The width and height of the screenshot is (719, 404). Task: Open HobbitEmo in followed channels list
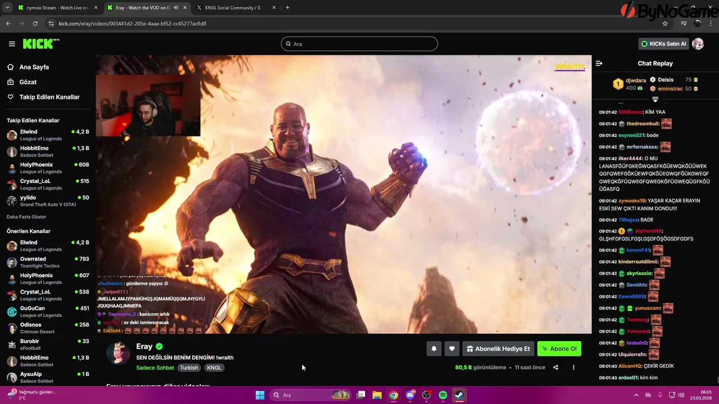48,151
